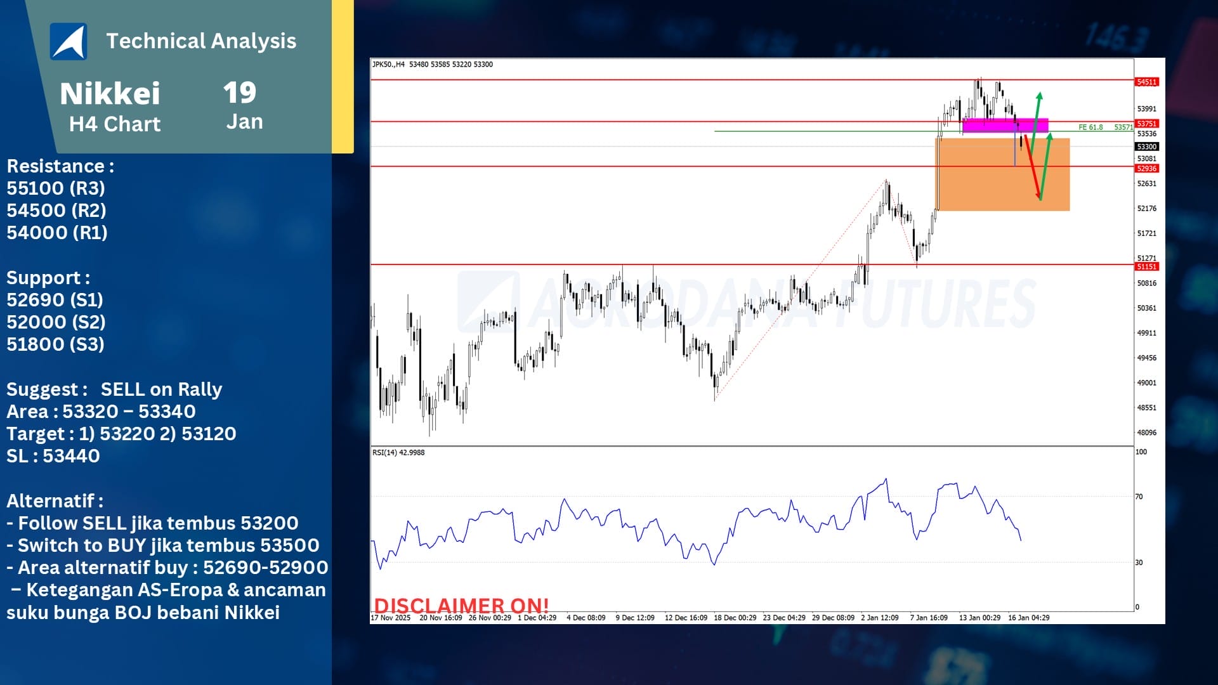Image resolution: width=1218 pixels, height=685 pixels.
Task: Click the DISCLAIMER ON! red text
Action: 461,605
